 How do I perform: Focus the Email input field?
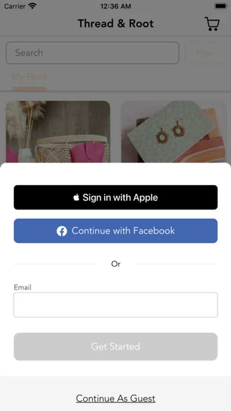116,305
